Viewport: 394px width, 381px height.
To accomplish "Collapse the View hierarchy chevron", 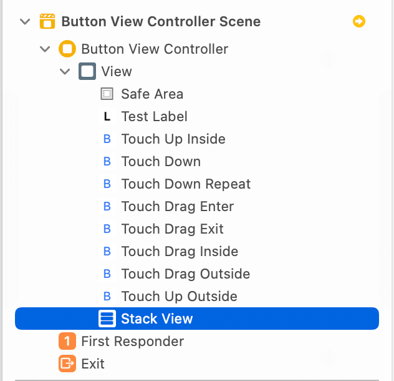I will coord(65,71).
